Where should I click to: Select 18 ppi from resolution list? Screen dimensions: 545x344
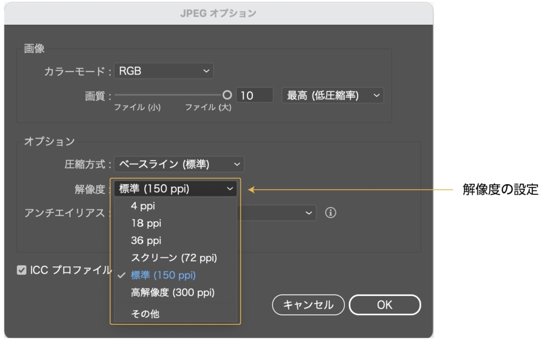coord(176,223)
